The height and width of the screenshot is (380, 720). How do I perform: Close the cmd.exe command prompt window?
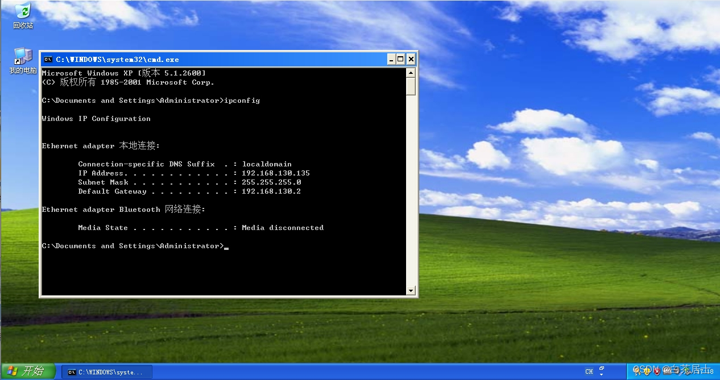coord(411,59)
